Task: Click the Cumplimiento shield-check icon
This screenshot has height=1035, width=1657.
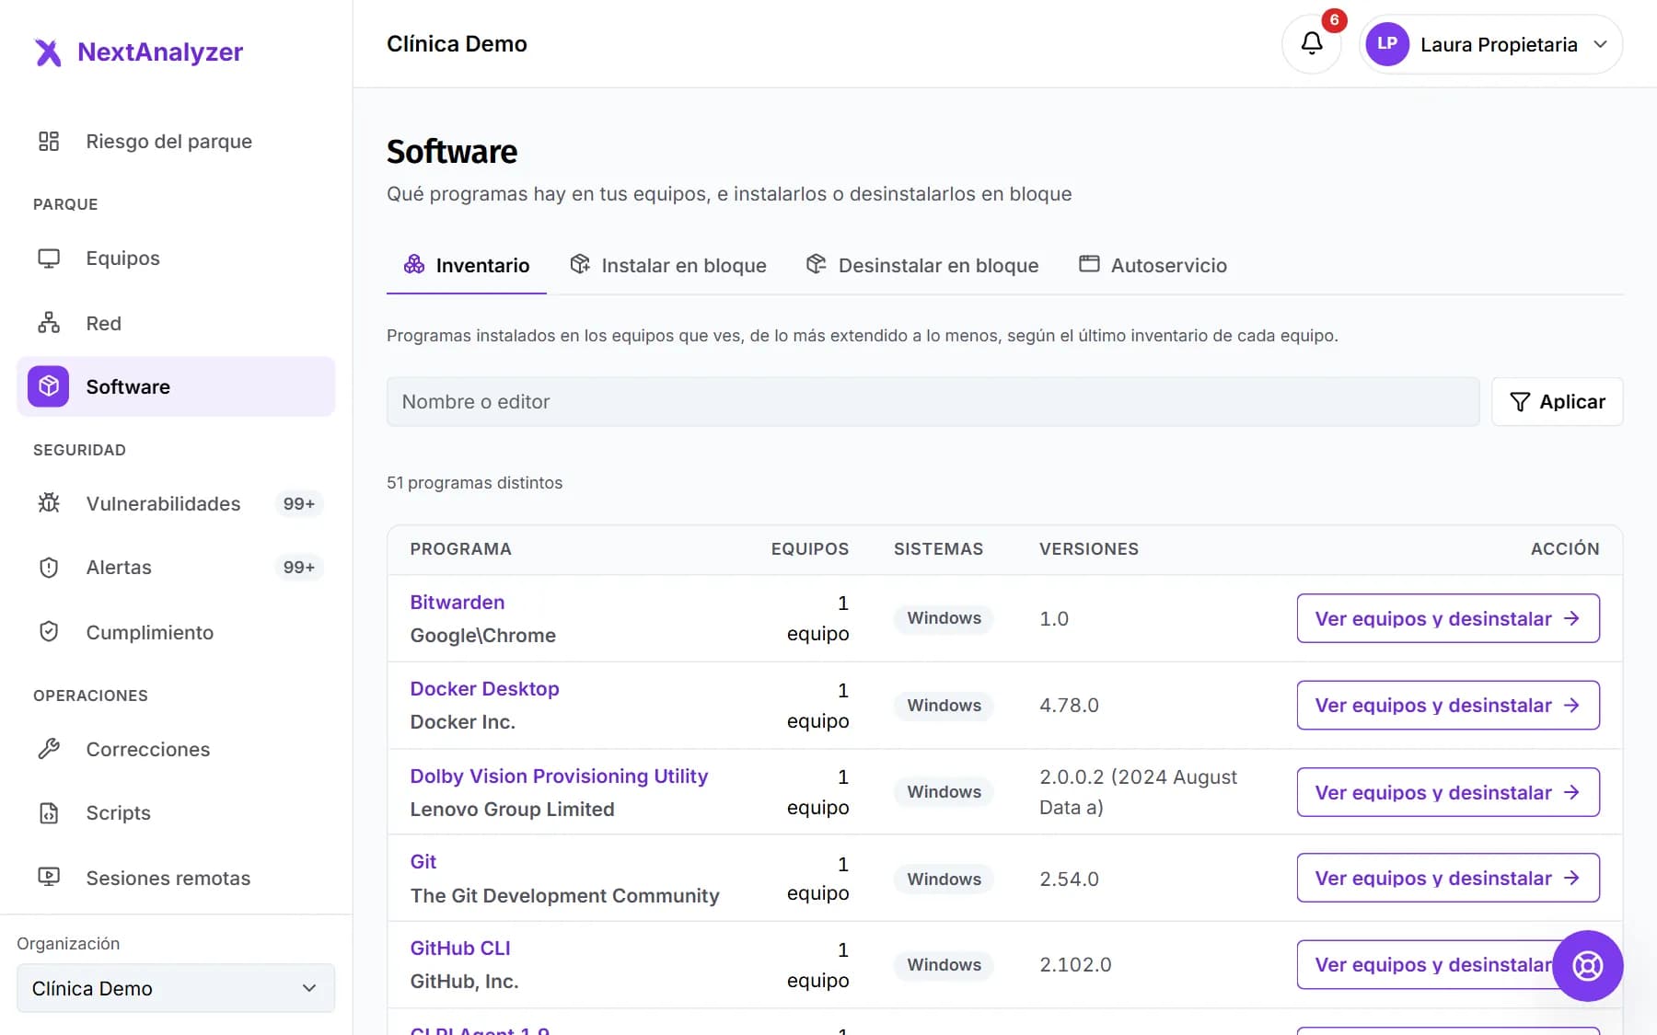Action: [x=49, y=632]
